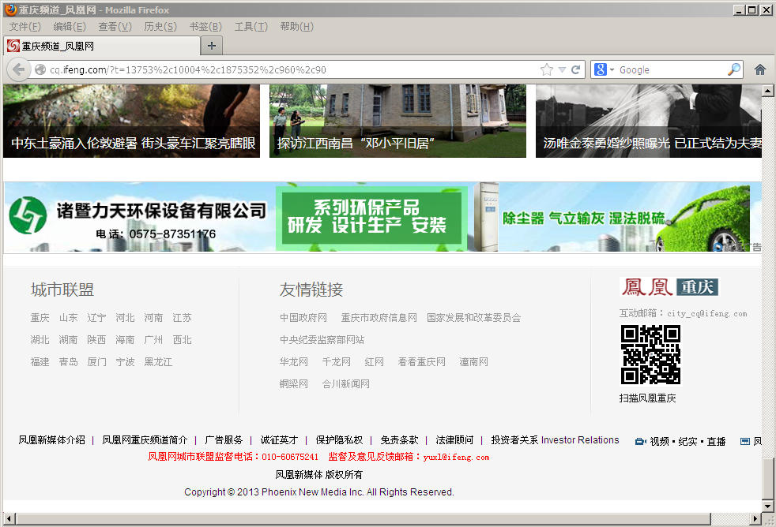Visit the 国家发展和改革委员会 link
This screenshot has height=527, width=776.
(474, 318)
